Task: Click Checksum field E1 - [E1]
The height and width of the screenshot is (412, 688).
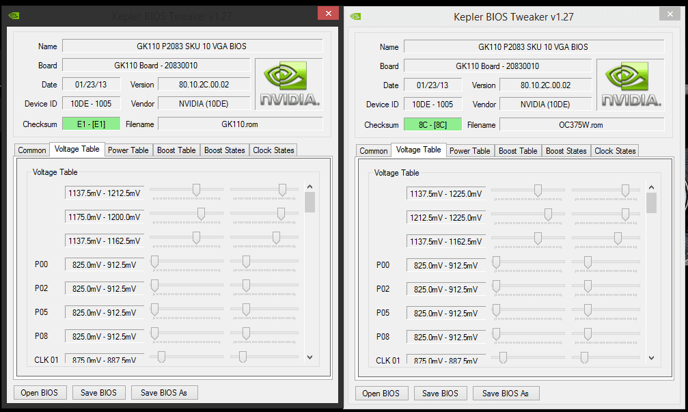Action: [92, 124]
